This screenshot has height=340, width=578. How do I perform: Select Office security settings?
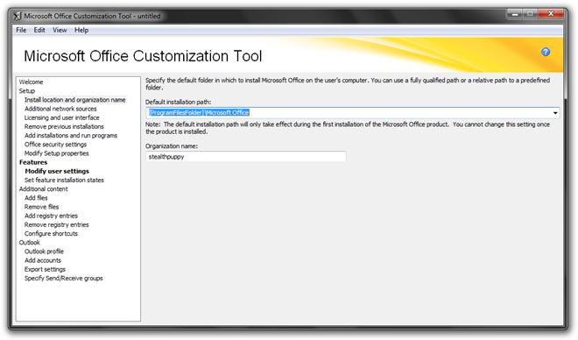pyautogui.click(x=55, y=145)
